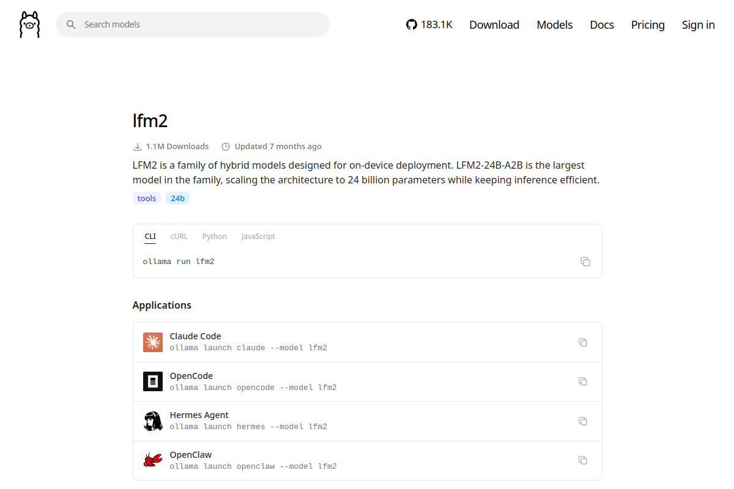Go to the Models page

tap(555, 24)
